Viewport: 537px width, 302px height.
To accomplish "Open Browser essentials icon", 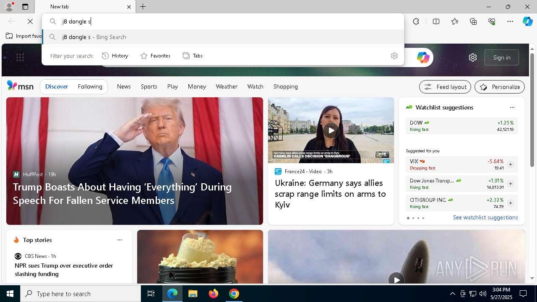I will coord(492,21).
